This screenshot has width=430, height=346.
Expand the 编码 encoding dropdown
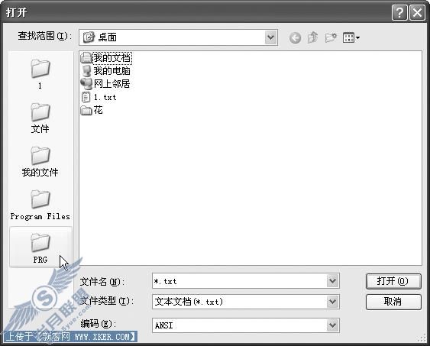click(x=332, y=325)
